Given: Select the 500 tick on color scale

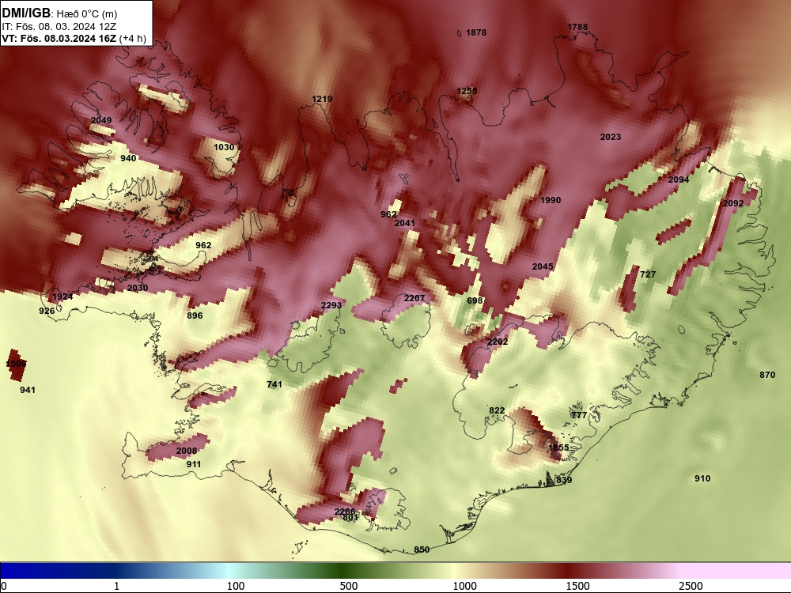Looking at the screenshot, I should [349, 585].
